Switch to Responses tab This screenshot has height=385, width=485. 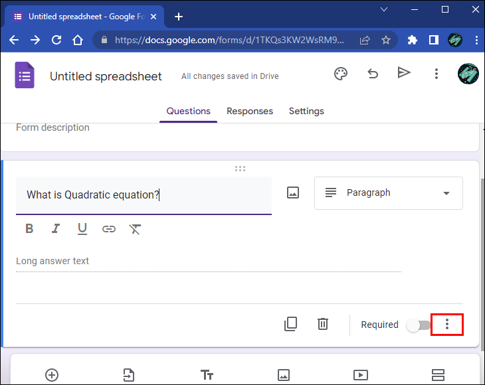pyautogui.click(x=250, y=111)
